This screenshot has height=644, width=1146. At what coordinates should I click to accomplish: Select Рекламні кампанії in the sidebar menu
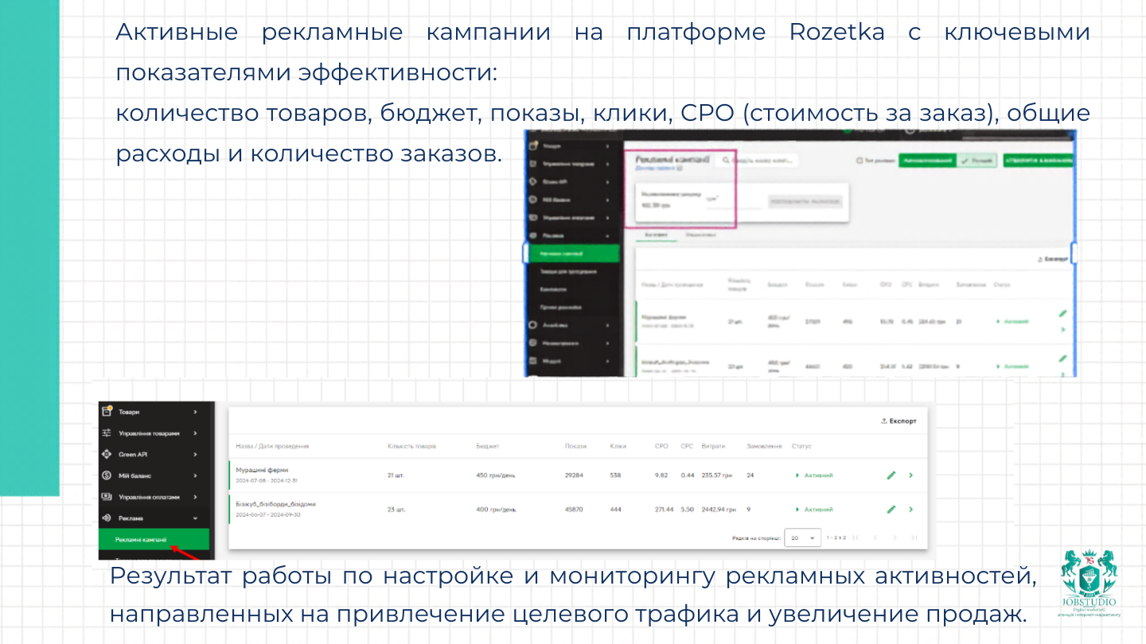tap(141, 540)
